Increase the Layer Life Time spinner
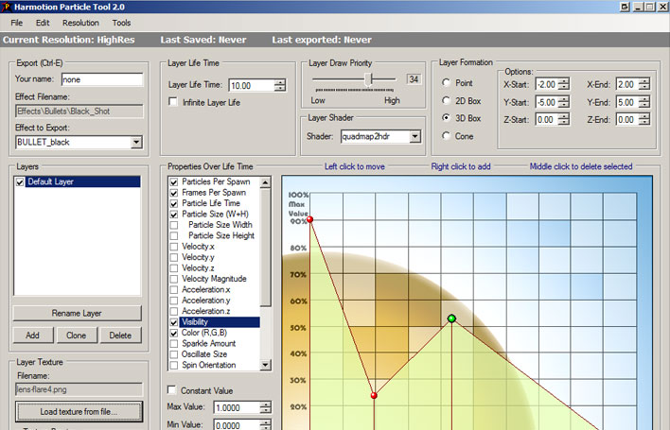 (280, 82)
